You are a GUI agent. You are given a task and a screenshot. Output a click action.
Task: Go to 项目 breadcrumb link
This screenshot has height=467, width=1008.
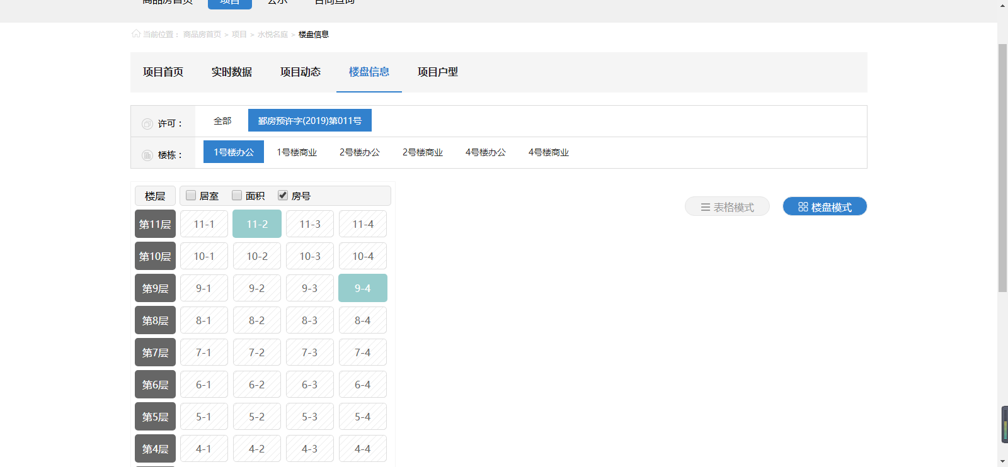point(239,35)
